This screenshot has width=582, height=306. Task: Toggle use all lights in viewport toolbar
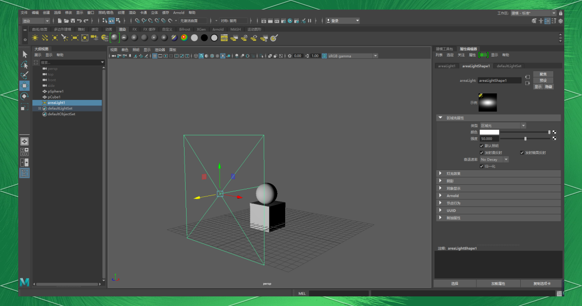pyautogui.click(x=222, y=56)
